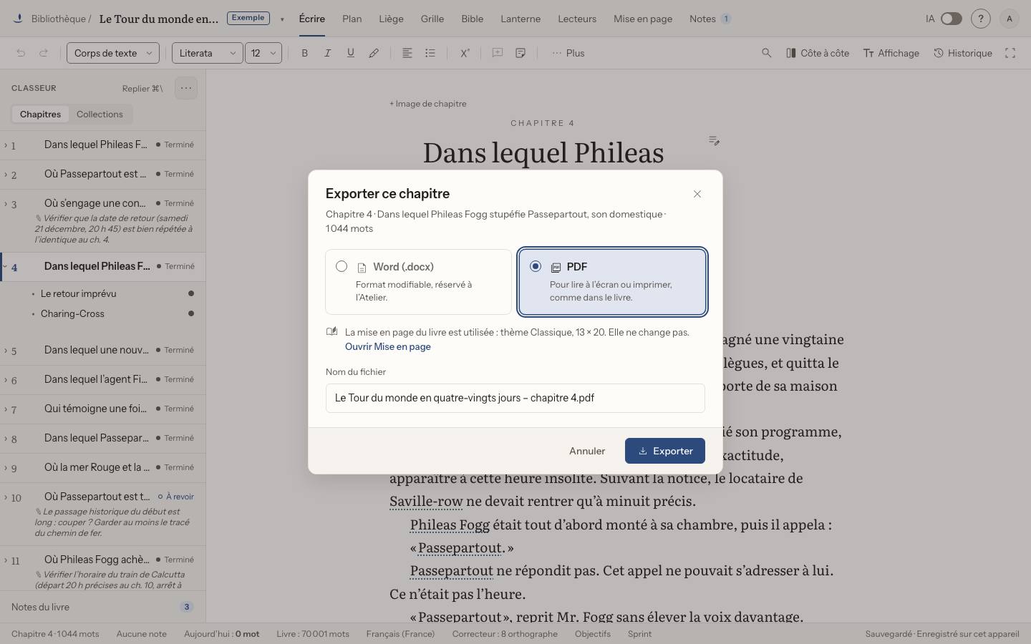Image resolution: width=1031 pixels, height=644 pixels.
Task: Open the help question mark
Action: coord(981,19)
